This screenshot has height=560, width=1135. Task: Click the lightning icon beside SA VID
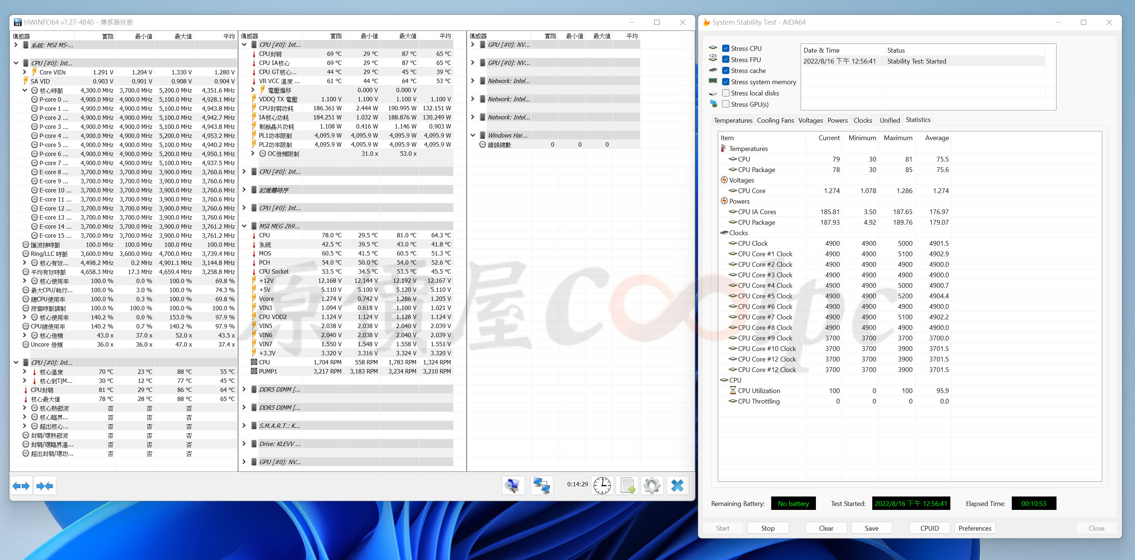pyautogui.click(x=25, y=81)
